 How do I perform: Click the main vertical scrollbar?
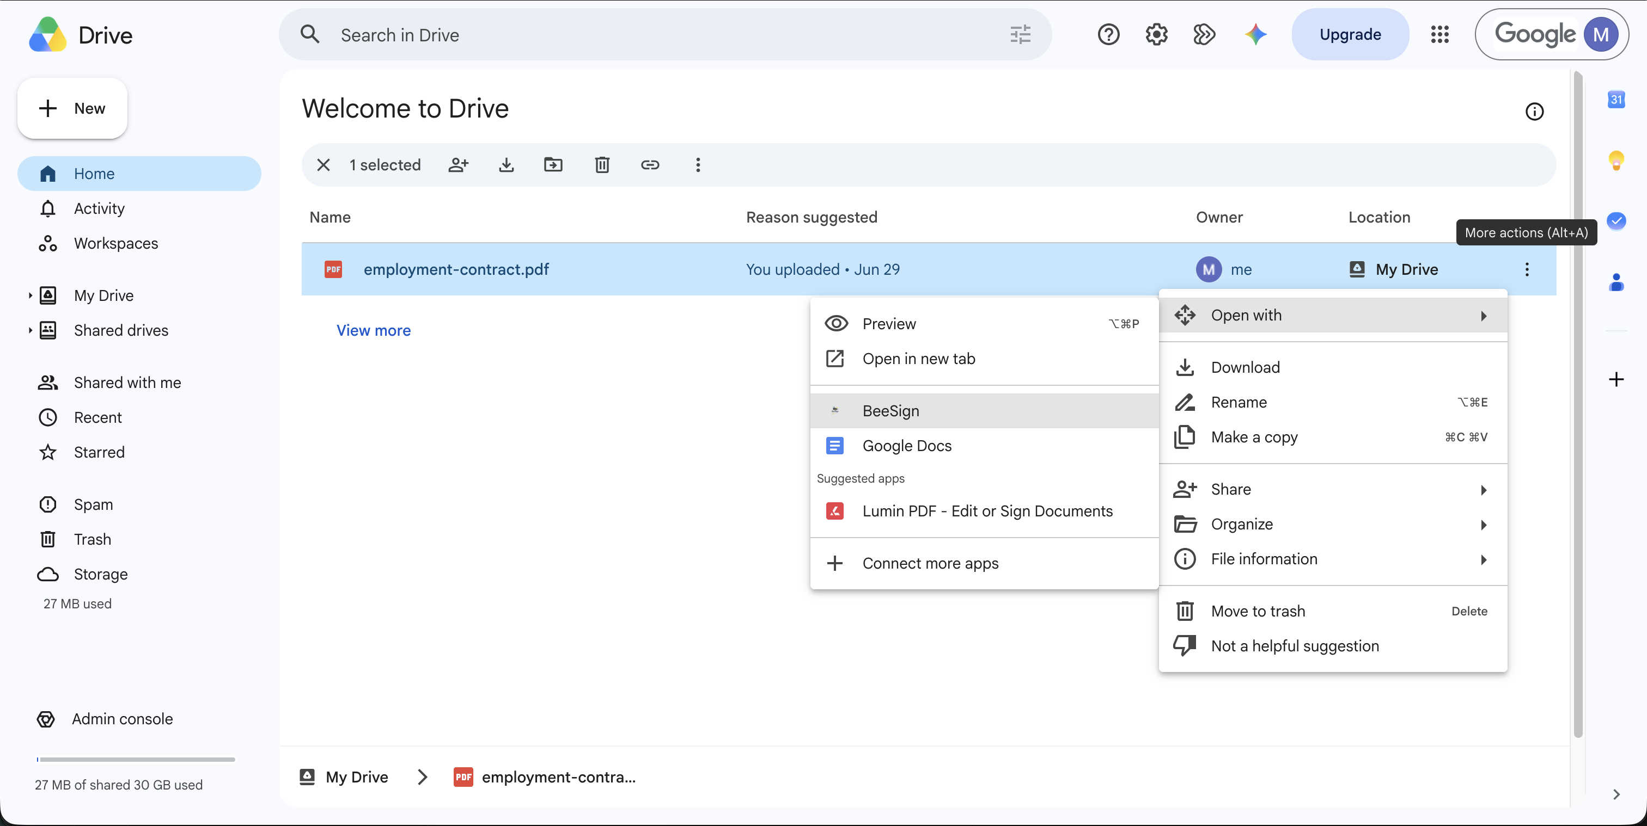click(1577, 405)
